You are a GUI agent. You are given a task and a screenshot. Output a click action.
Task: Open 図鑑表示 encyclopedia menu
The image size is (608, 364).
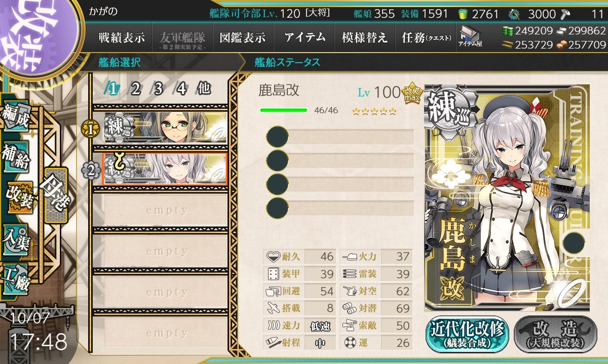click(x=243, y=37)
